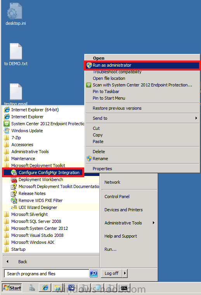The image size is (201, 295).
Task: Expand the Microsoft Visual Studio 2008 folder
Action: [x=37, y=235]
